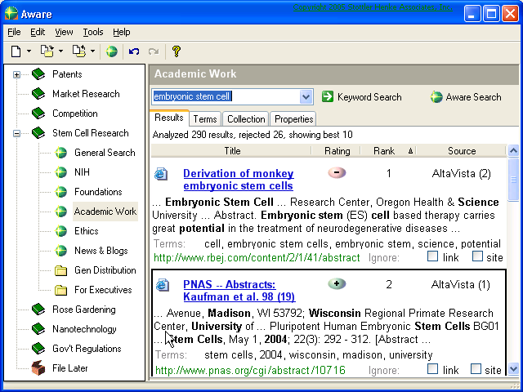Click the Patents book icon
This screenshot has width=523, height=392.
(x=38, y=74)
